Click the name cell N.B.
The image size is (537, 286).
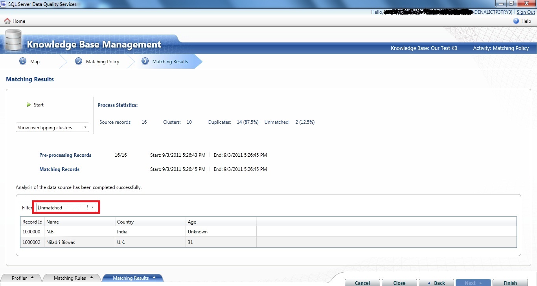80,232
